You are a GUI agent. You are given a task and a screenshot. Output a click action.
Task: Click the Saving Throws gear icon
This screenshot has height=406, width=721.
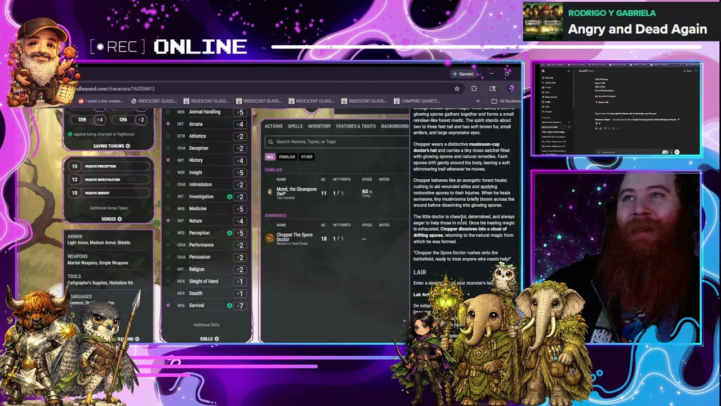(x=128, y=146)
